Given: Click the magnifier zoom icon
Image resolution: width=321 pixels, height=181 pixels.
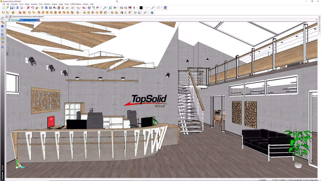Looking at the screenshot, I should click(x=105, y=8).
